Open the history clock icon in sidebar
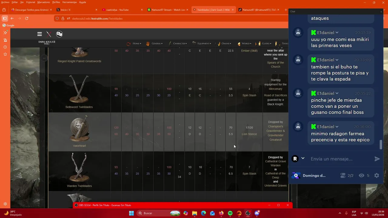This screenshot has width=388, height=218. coord(5,47)
